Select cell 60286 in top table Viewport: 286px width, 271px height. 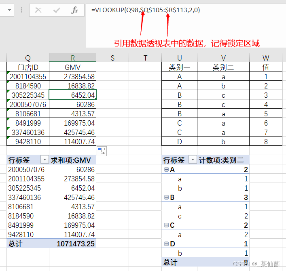tap(72, 104)
